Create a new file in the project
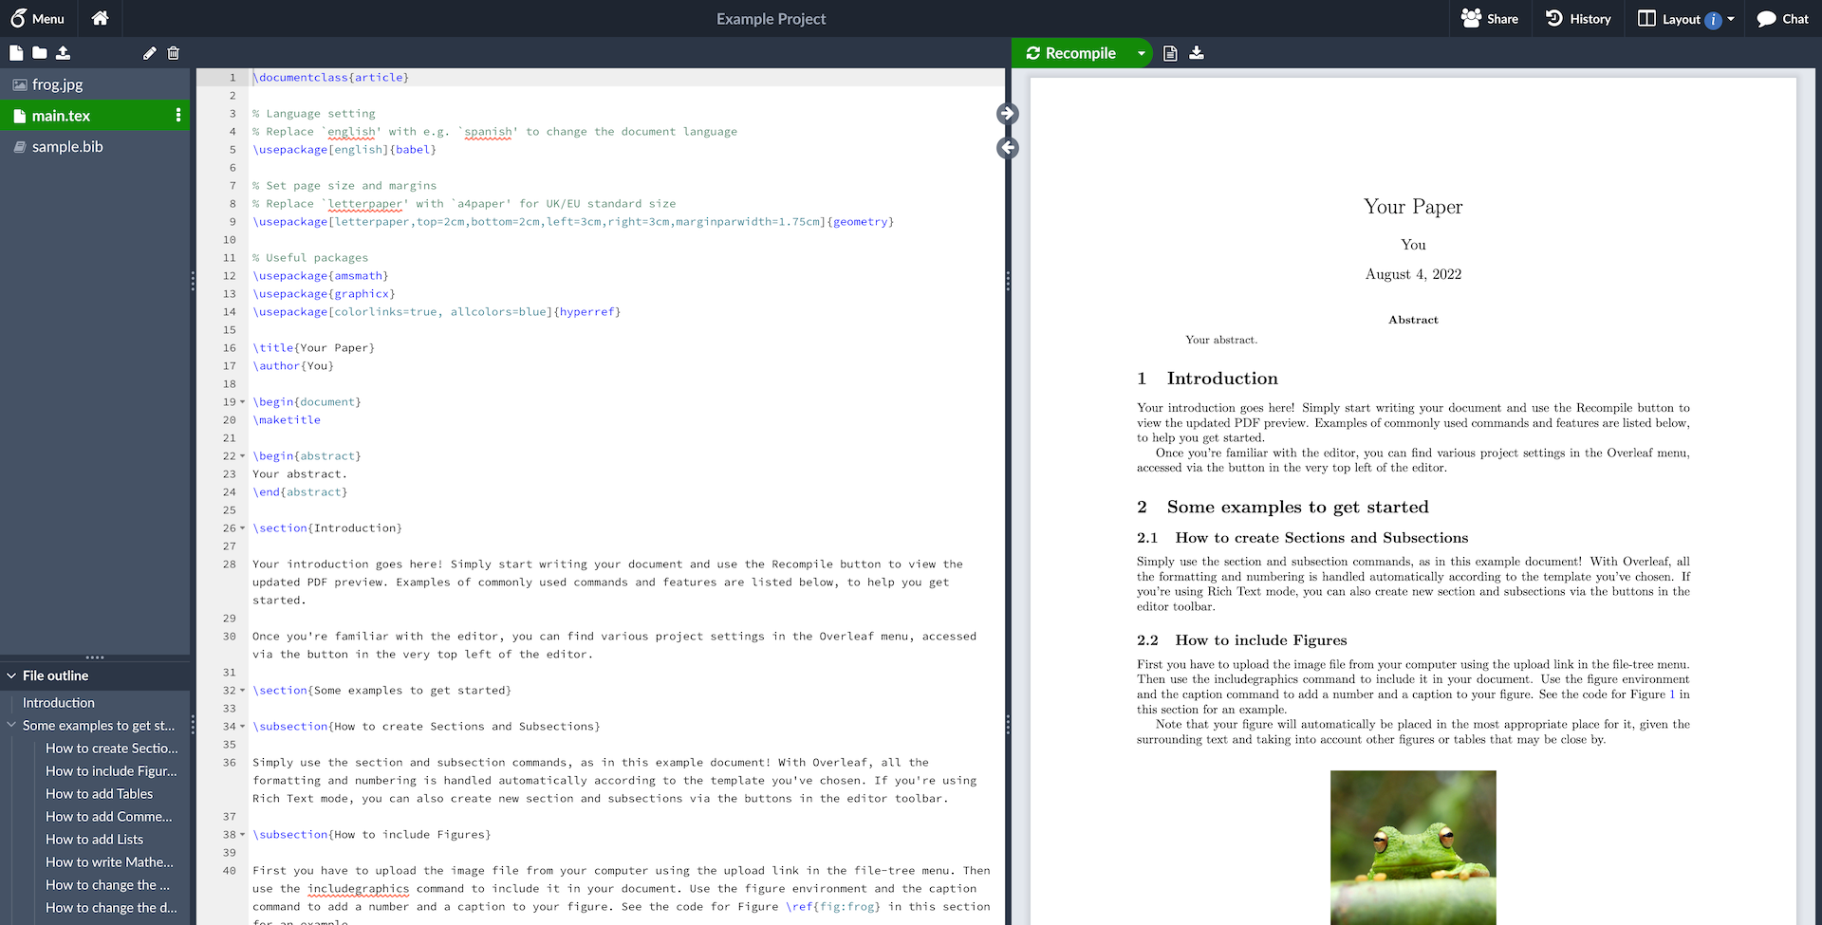Screen dimensions: 1822x925 tap(15, 53)
